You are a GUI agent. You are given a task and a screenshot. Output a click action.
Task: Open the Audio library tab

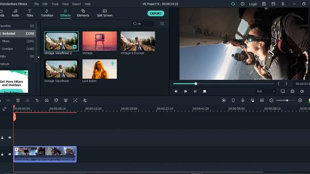point(15,13)
